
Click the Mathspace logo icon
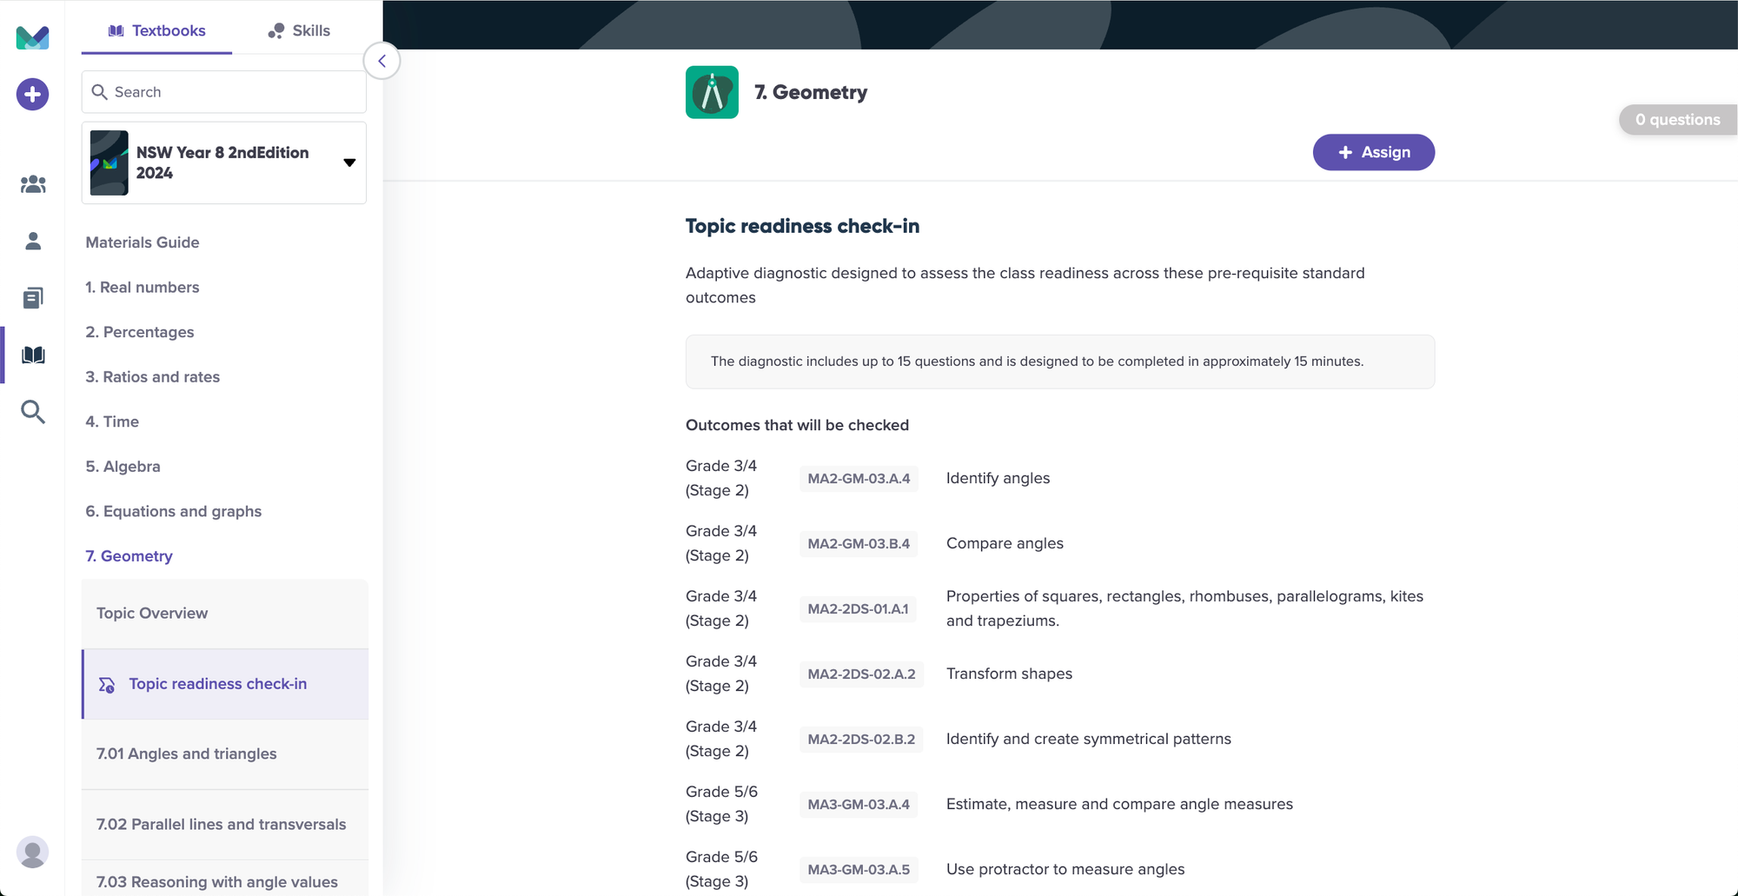coord(33,37)
